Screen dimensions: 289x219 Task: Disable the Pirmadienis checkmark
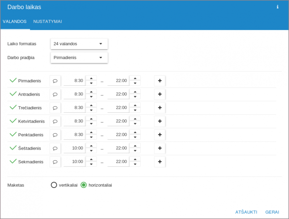point(13,80)
